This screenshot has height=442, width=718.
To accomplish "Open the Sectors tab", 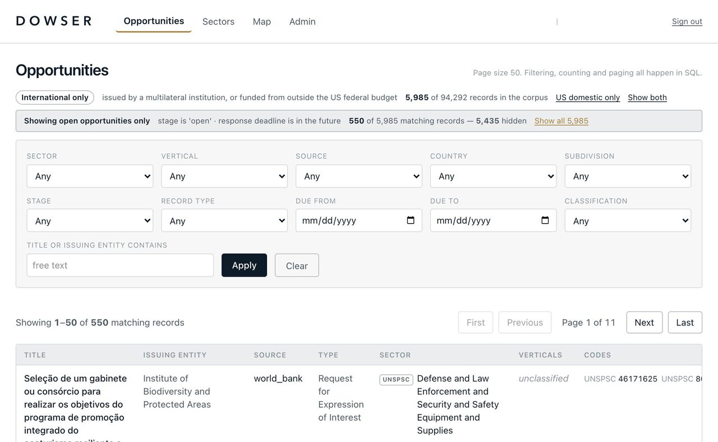I will tap(218, 21).
